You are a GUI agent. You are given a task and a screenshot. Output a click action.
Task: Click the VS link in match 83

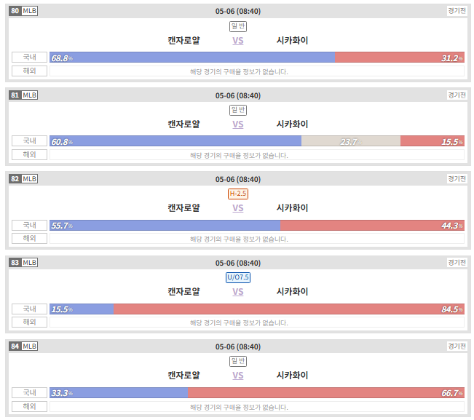237,292
